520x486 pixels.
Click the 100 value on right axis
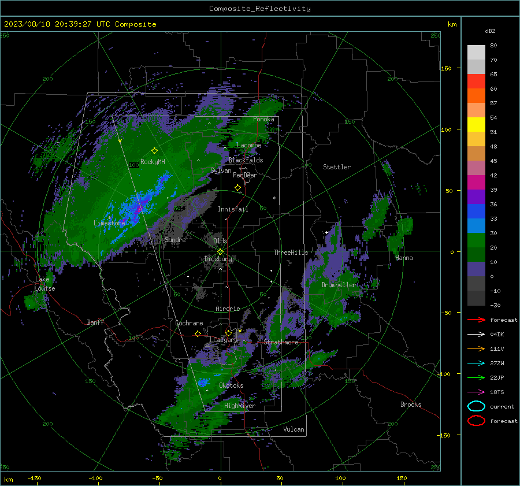(446, 129)
